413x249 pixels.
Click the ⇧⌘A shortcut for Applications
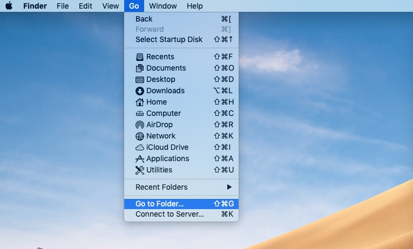coord(224,158)
